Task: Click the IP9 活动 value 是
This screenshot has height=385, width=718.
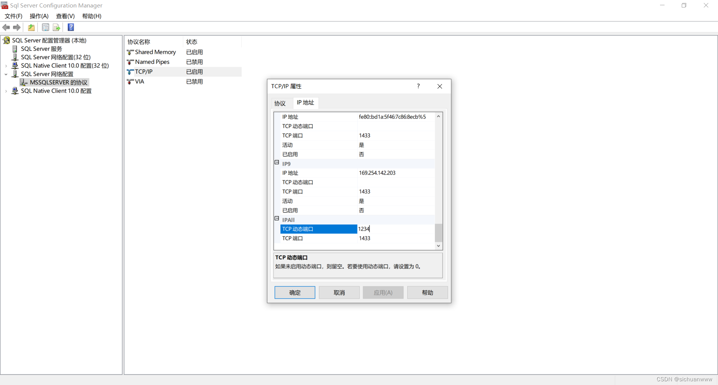Action: pos(362,201)
